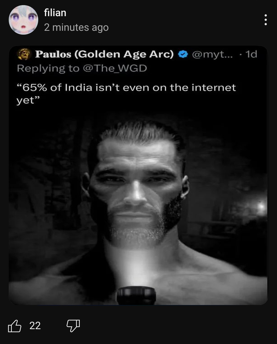Like the post with the thumbs-up icon

click(14, 326)
